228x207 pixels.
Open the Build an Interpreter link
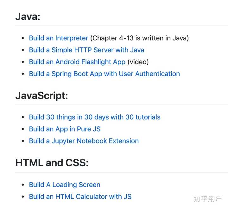coord(58,38)
